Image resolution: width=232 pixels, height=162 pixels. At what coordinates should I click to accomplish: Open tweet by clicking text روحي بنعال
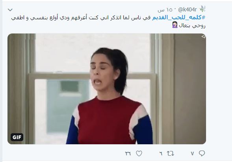[x=192, y=26]
